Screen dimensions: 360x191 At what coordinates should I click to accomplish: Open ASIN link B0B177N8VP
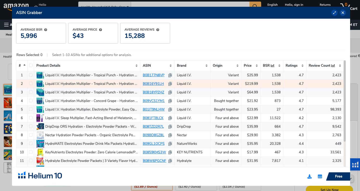154,75
